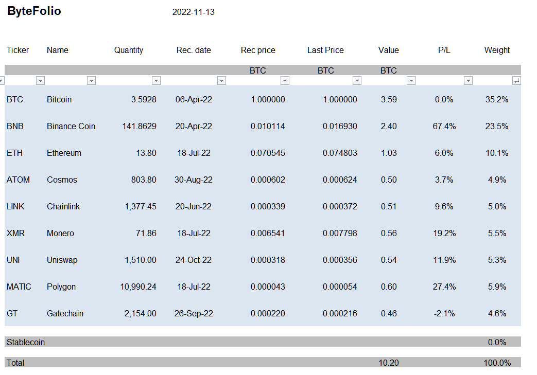Viewport: 537px width, 375px height.
Task: Click the Ticker column header
Action: point(18,50)
